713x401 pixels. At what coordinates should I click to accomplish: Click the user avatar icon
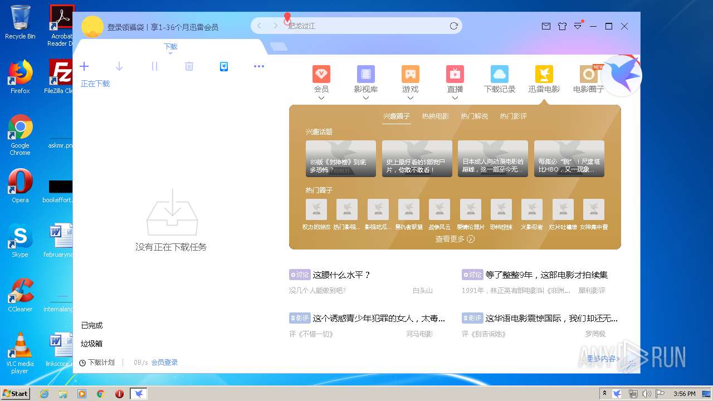pos(92,27)
